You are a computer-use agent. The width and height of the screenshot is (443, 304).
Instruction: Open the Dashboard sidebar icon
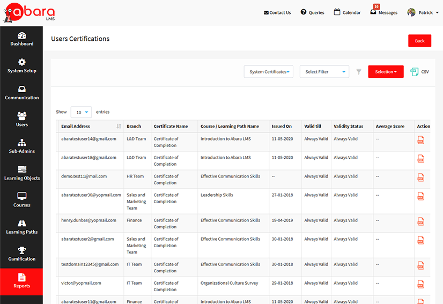click(22, 35)
